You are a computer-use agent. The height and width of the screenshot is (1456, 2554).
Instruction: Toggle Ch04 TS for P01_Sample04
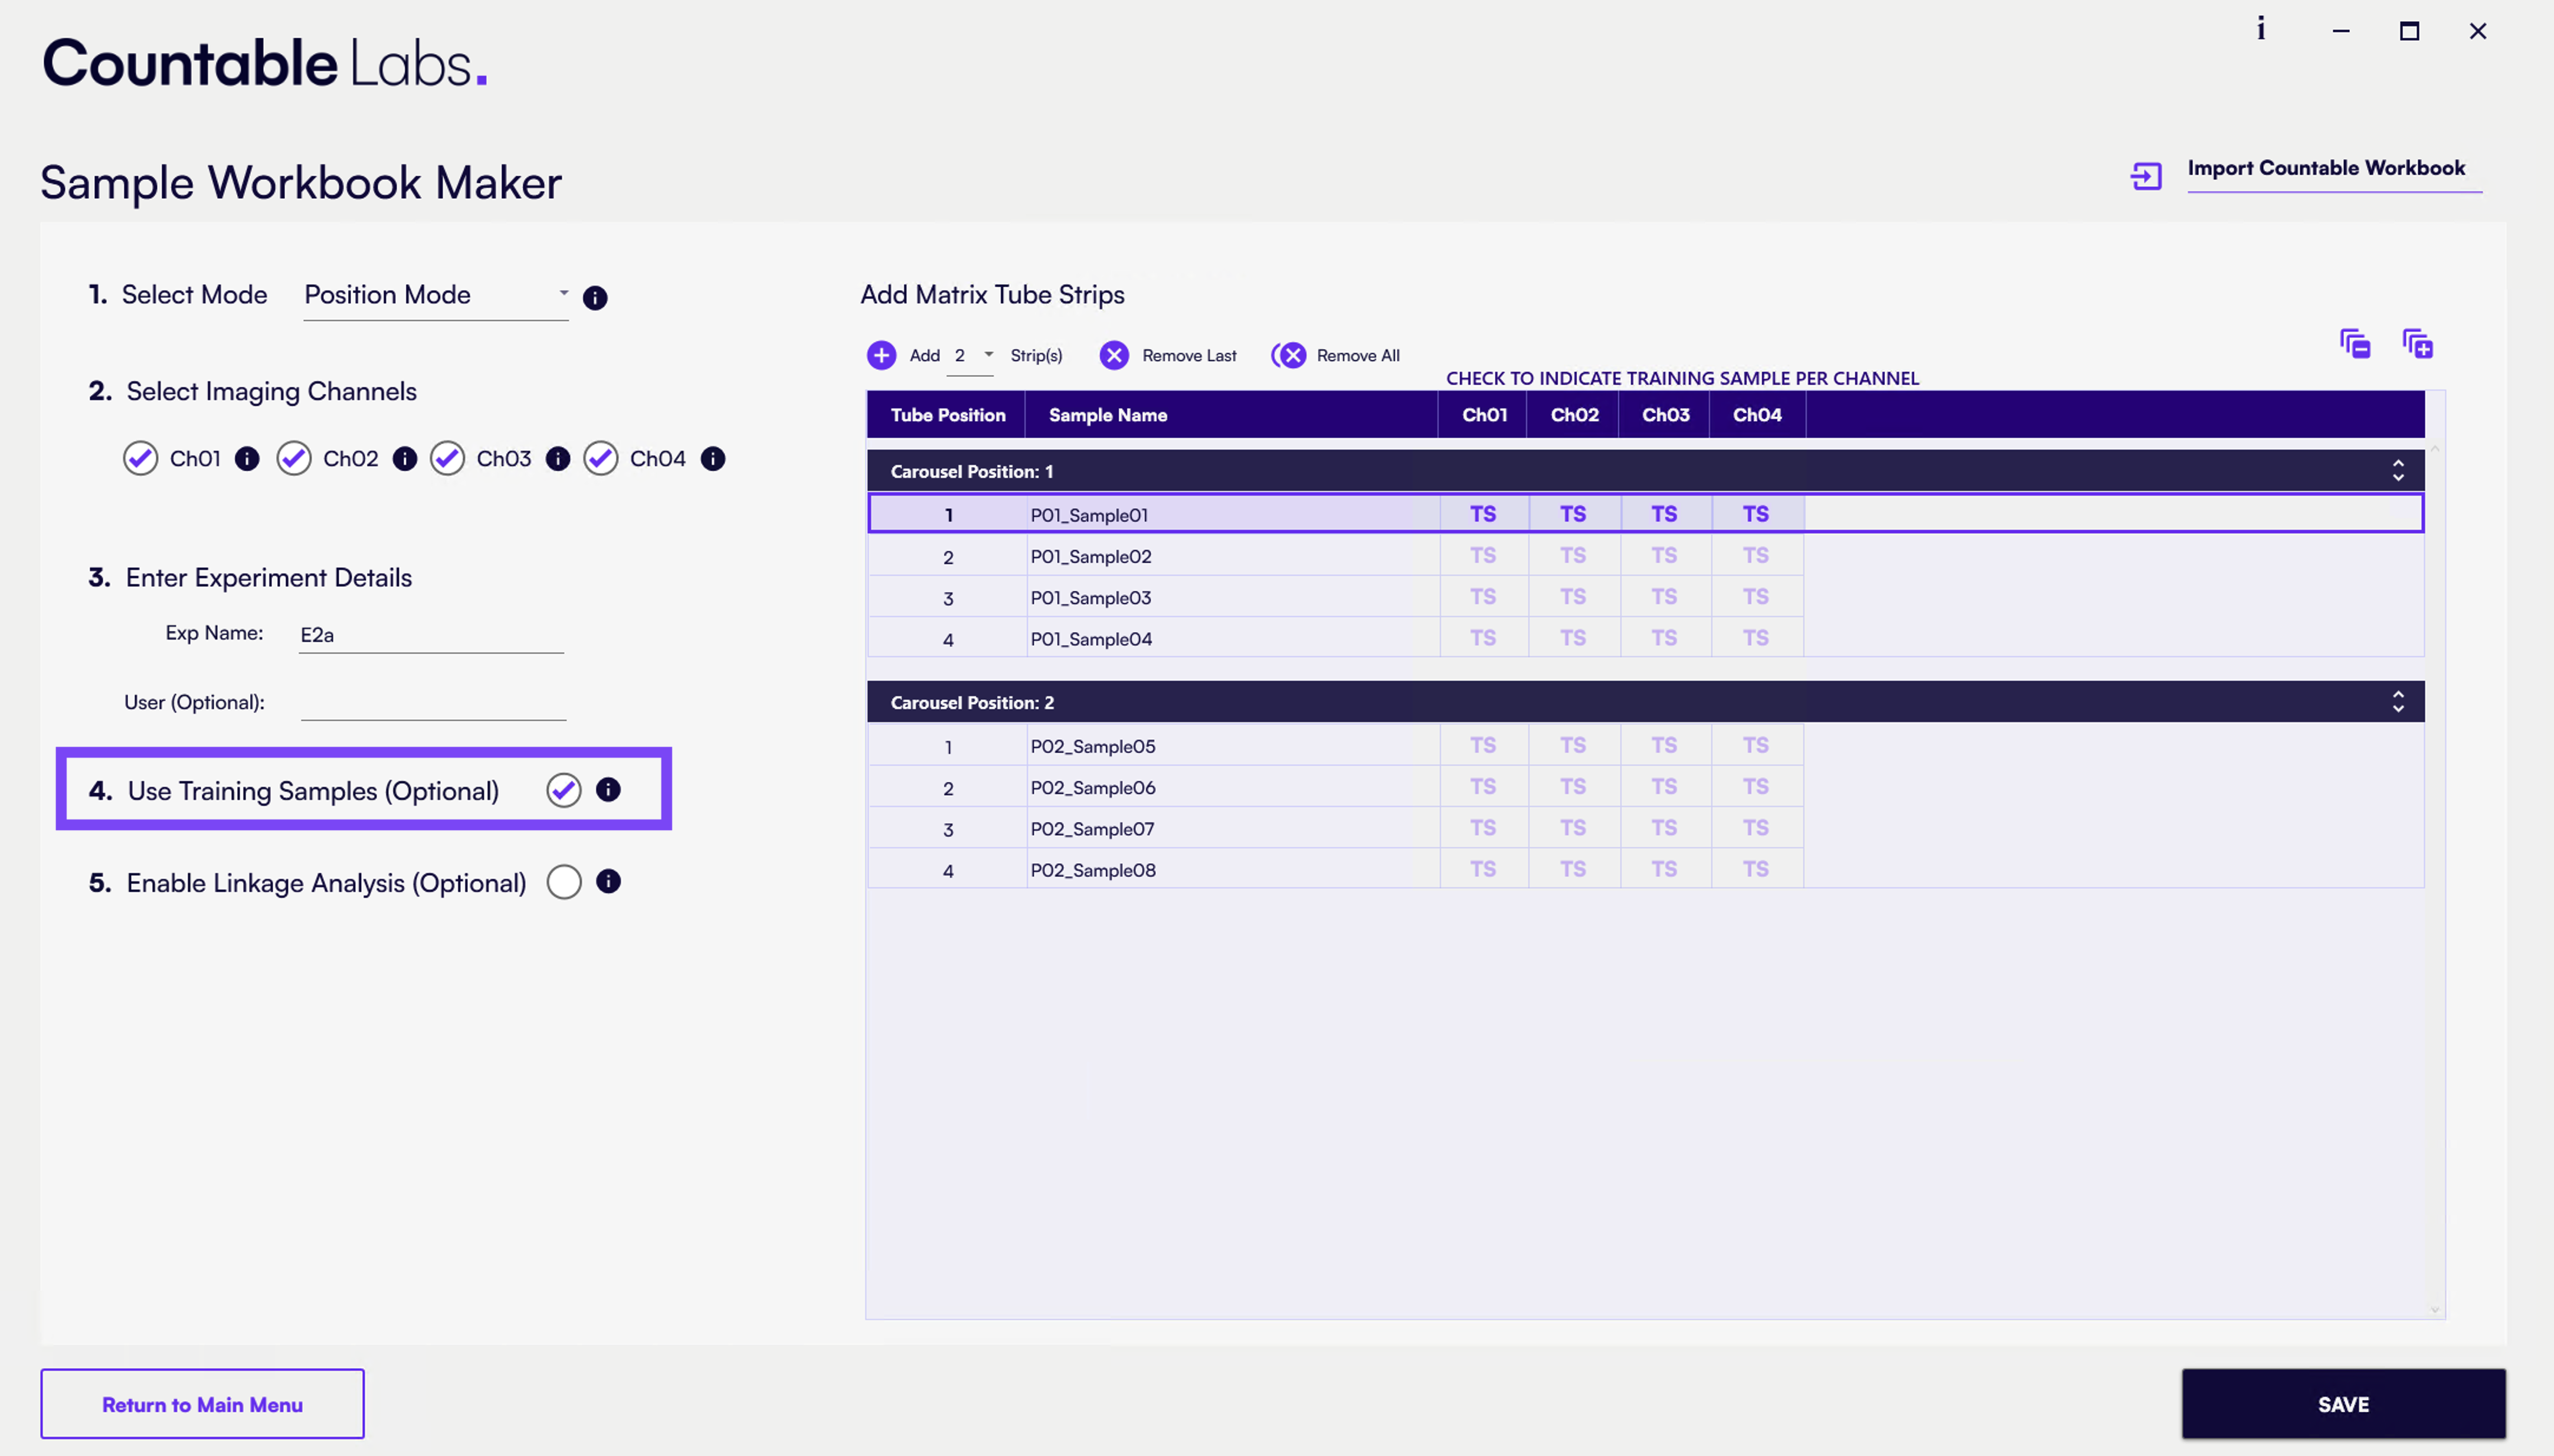point(1756,638)
